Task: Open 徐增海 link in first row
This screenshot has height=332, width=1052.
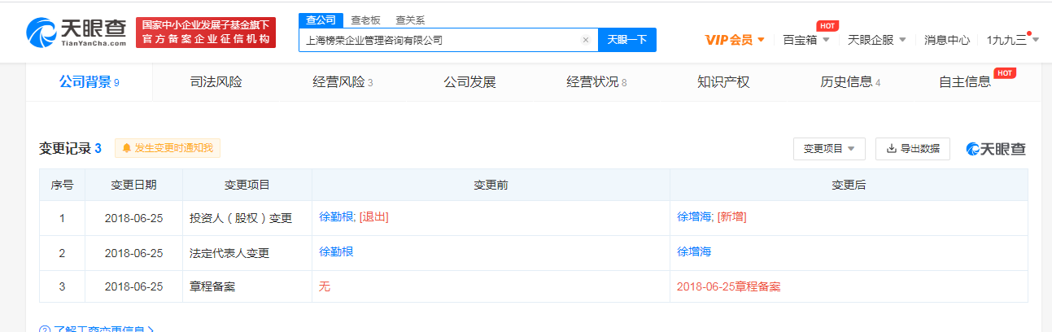Action: (694, 217)
